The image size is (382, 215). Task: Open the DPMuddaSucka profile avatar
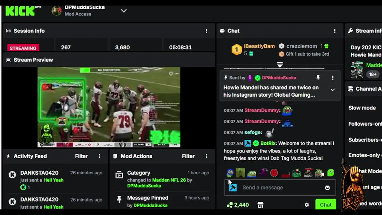pos(57,11)
